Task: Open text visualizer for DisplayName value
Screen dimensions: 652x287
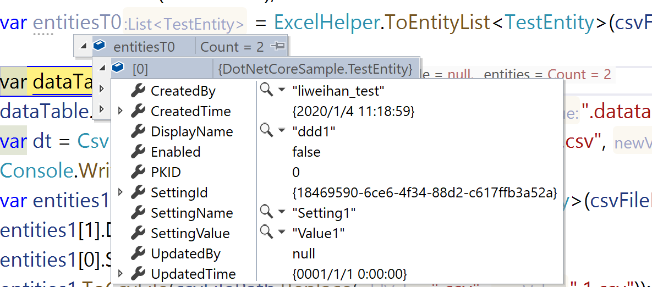Action: click(x=266, y=131)
